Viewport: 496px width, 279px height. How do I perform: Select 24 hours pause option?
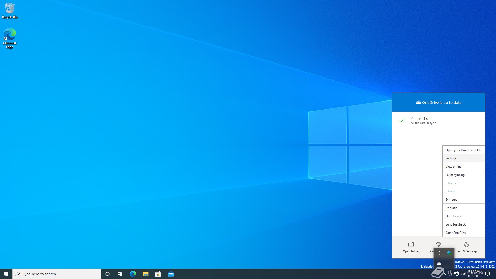(x=463, y=200)
